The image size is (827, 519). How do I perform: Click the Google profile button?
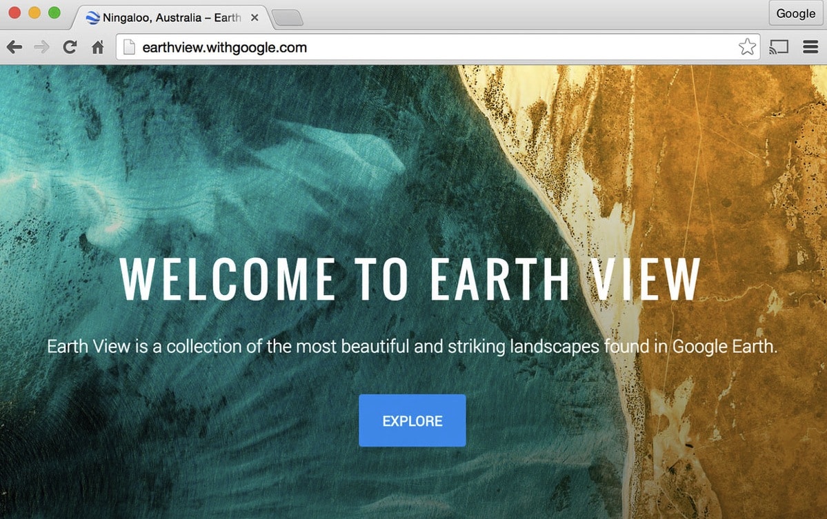(x=795, y=13)
